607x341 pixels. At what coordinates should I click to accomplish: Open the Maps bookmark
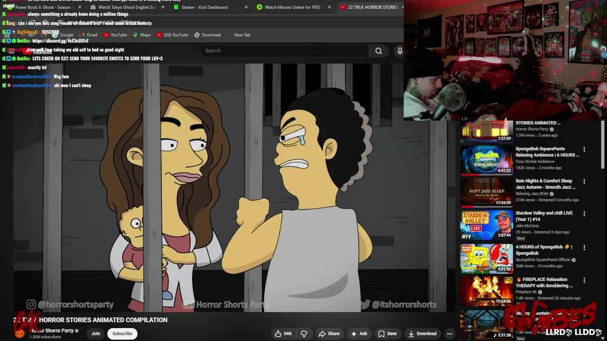click(141, 35)
